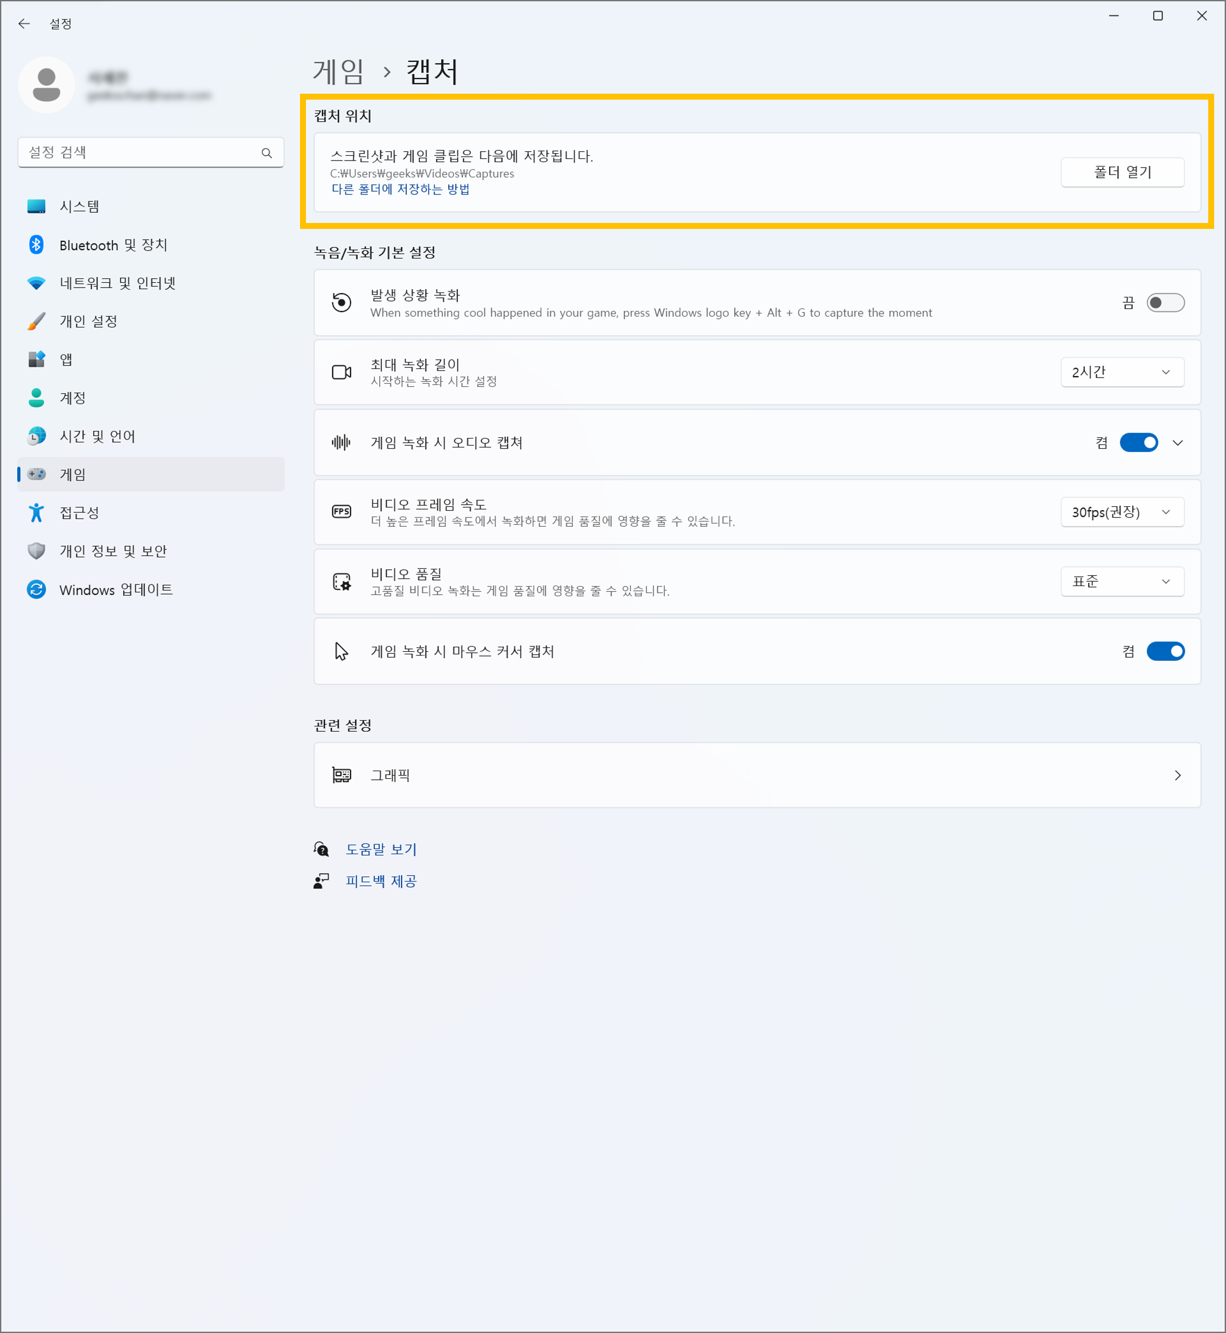Open the 시스템 settings category
The width and height of the screenshot is (1226, 1333).
(80, 207)
